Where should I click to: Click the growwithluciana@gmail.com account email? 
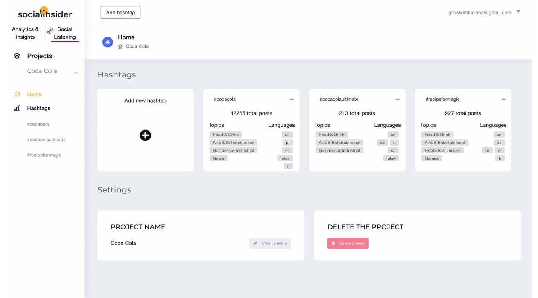(x=480, y=13)
